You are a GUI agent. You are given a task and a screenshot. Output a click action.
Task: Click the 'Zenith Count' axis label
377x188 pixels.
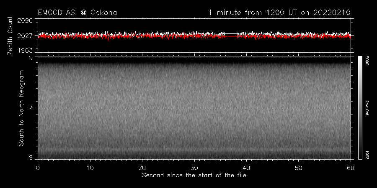10,36
